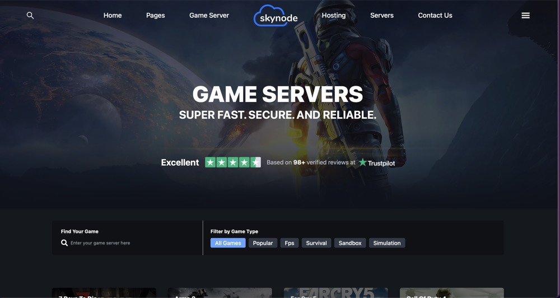Filter games by Sandbox
Screen dimensions: 560x298
(350, 243)
